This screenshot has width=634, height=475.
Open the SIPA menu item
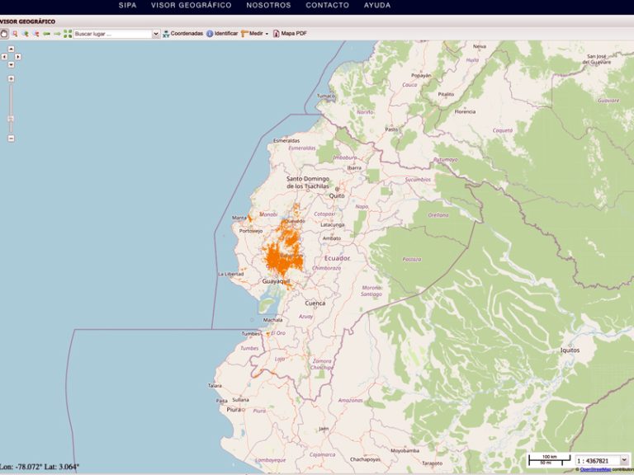127,5
